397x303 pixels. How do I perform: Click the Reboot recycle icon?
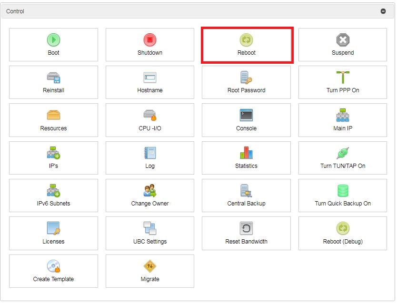tap(247, 39)
